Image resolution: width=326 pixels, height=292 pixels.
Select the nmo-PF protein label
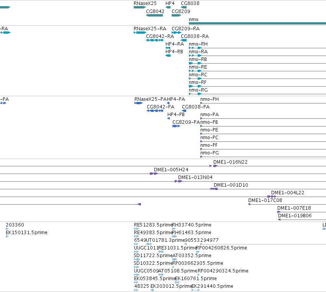tap(209, 145)
